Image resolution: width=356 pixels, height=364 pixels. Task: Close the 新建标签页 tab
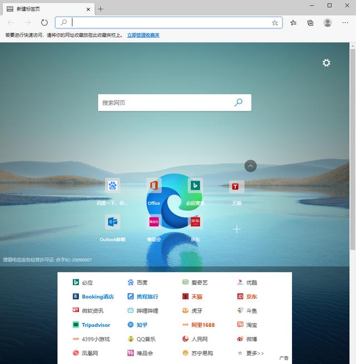(x=88, y=9)
